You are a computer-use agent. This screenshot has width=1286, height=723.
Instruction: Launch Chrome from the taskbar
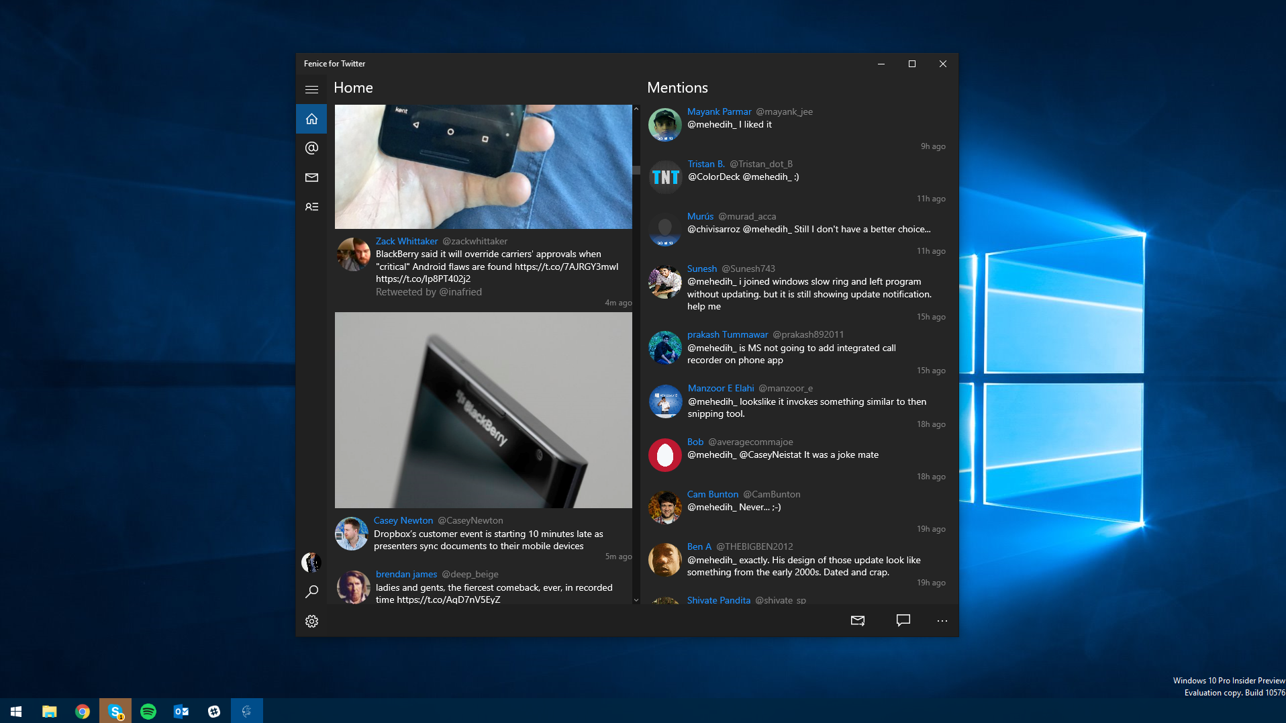pyautogui.click(x=82, y=711)
